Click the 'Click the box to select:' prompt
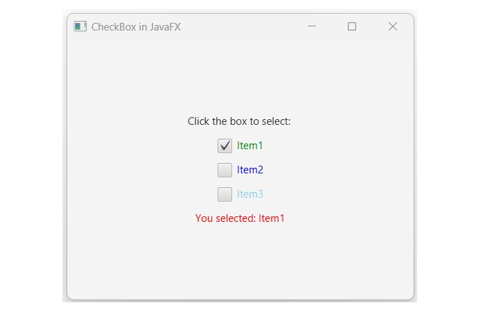The image size is (485, 312). tap(239, 121)
